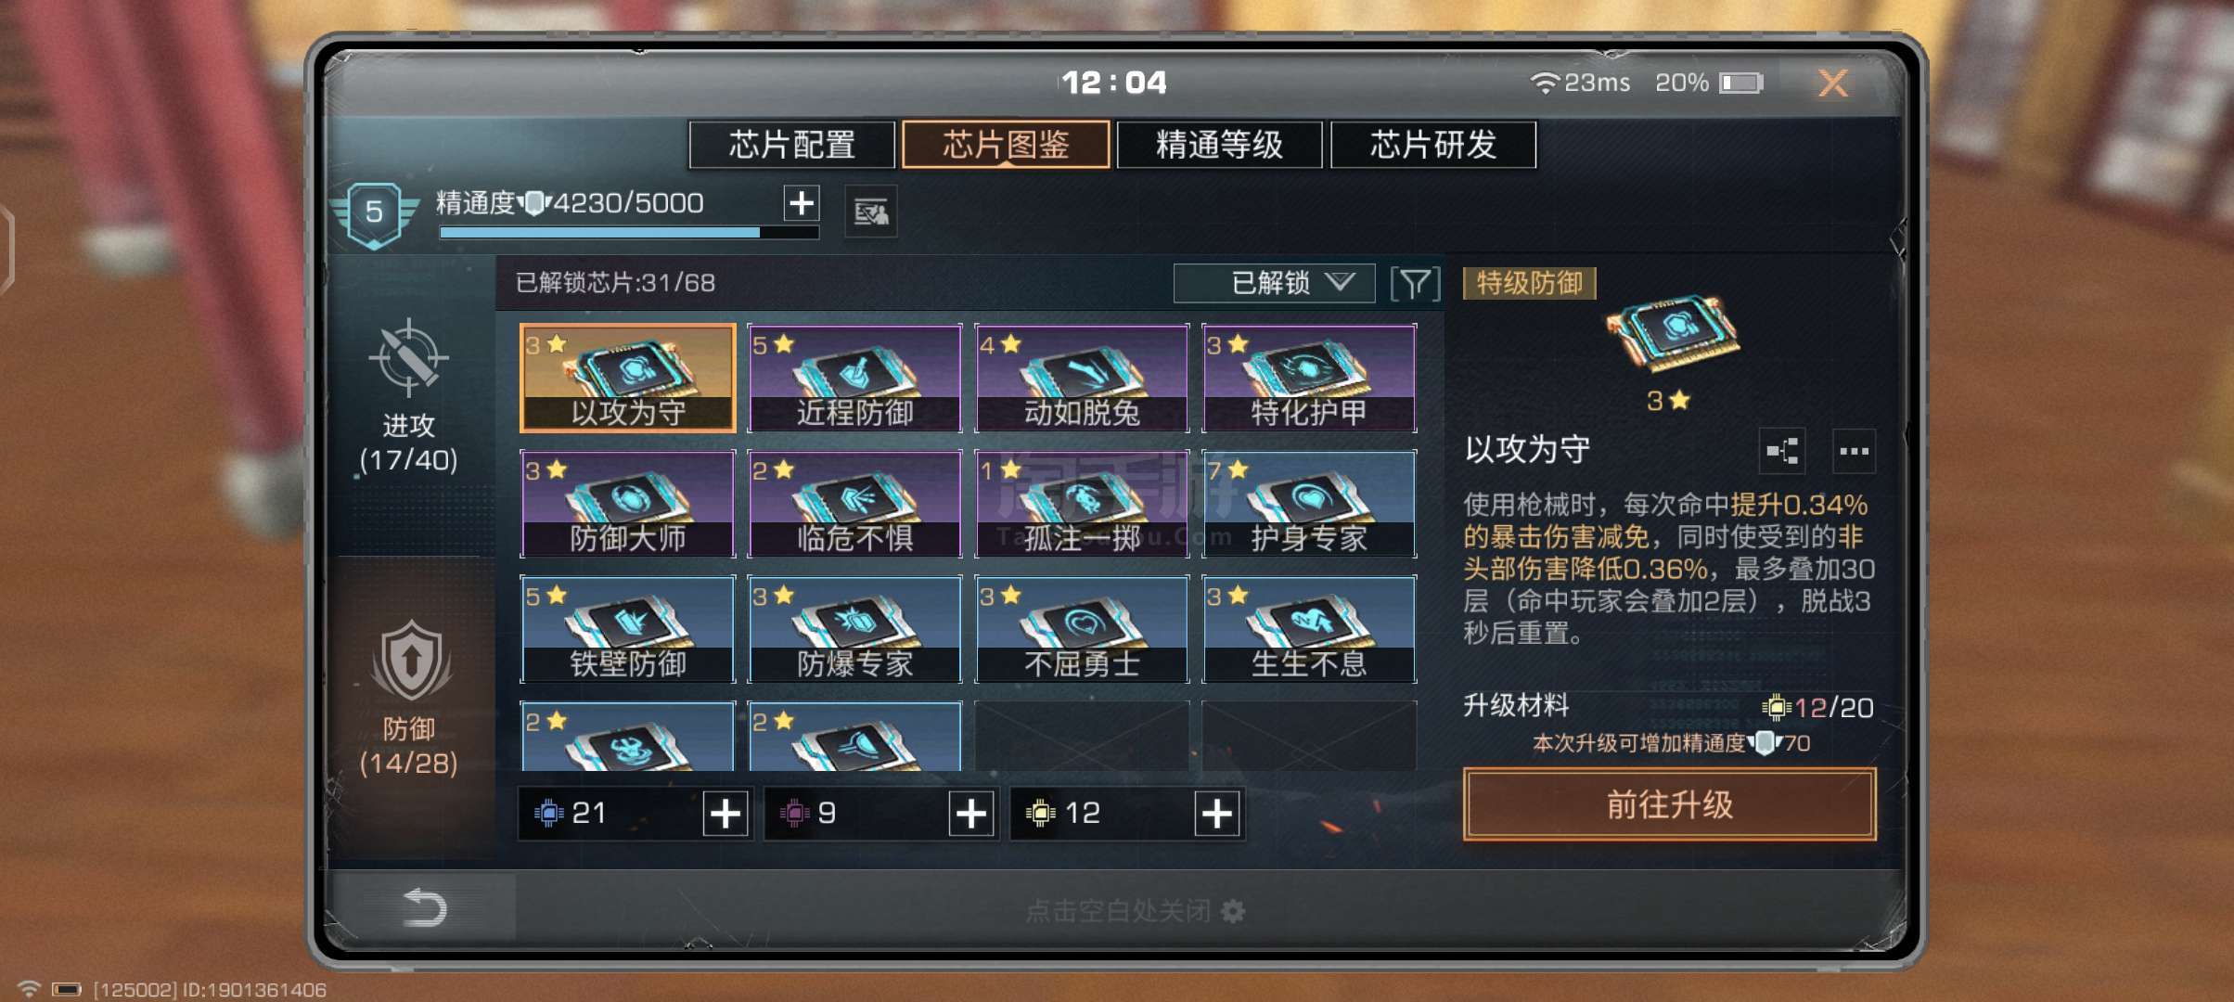Click the back arrow at bottom left
This screenshot has width=2234, height=1002.
pyautogui.click(x=426, y=906)
